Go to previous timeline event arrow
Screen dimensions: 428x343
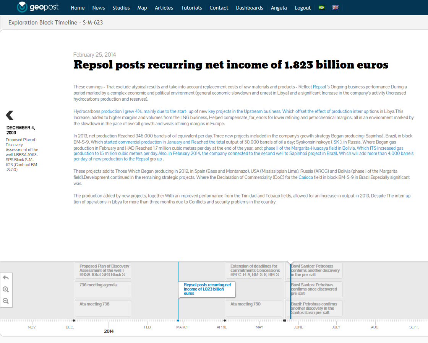click(x=10, y=115)
